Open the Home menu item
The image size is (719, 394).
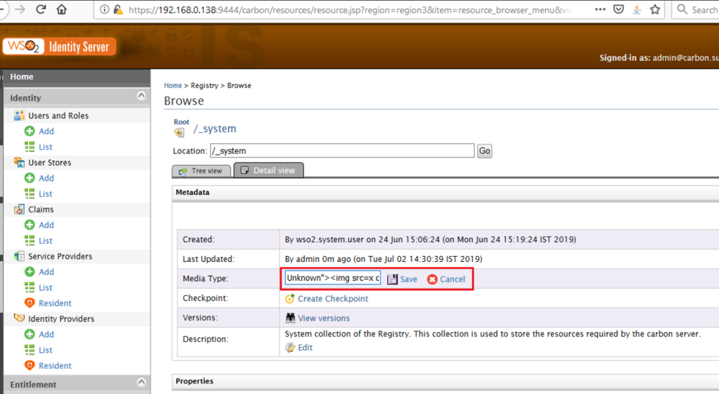point(21,76)
